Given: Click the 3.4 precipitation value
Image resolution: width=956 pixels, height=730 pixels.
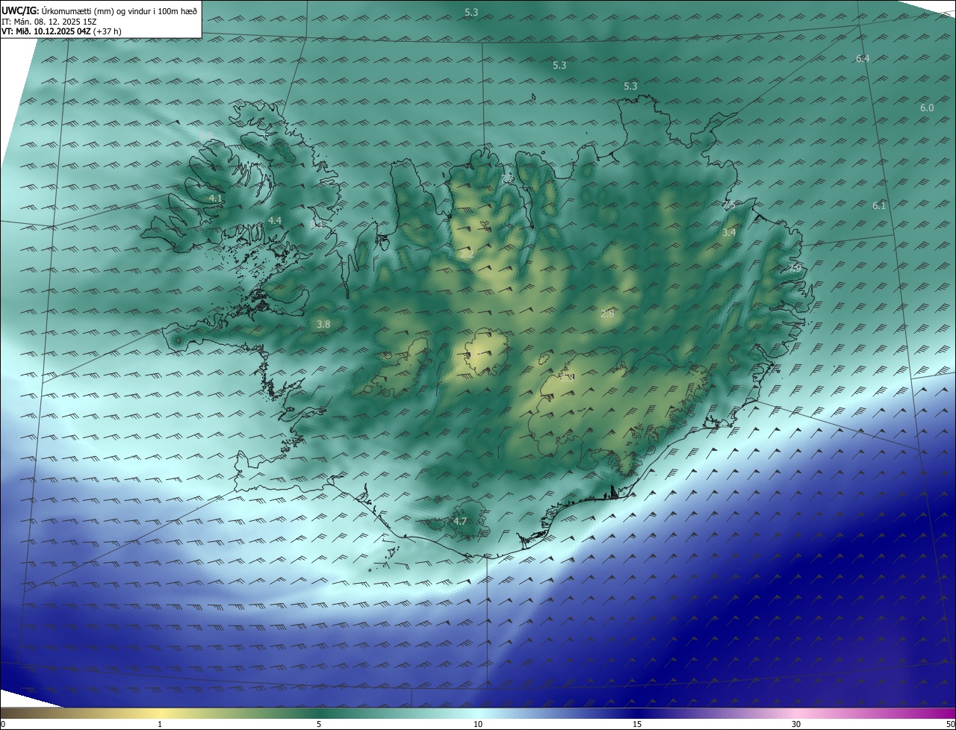Looking at the screenshot, I should pos(729,232).
